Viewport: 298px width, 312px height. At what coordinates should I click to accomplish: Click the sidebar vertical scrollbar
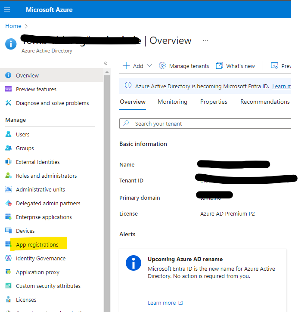(x=107, y=172)
